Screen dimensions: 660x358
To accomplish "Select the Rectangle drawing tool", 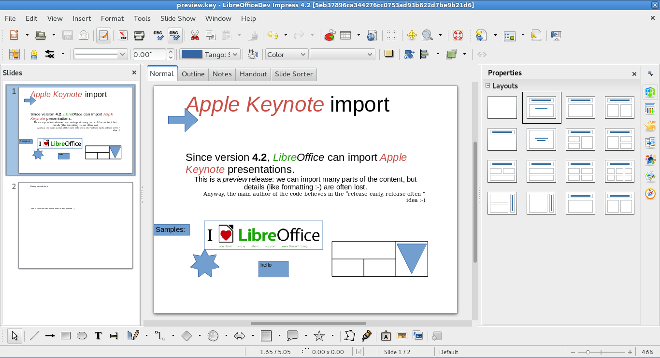I will [66, 336].
